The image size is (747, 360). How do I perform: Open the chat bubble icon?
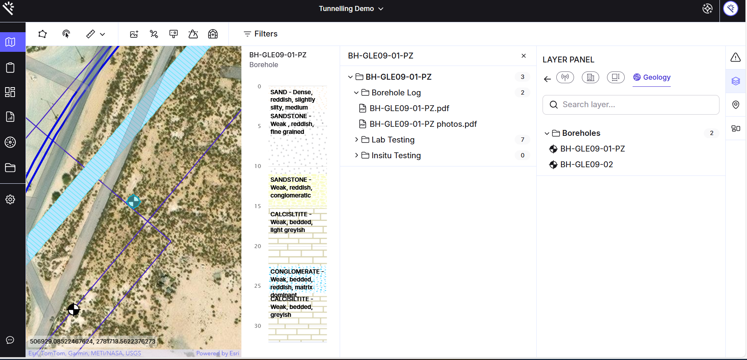[11, 340]
